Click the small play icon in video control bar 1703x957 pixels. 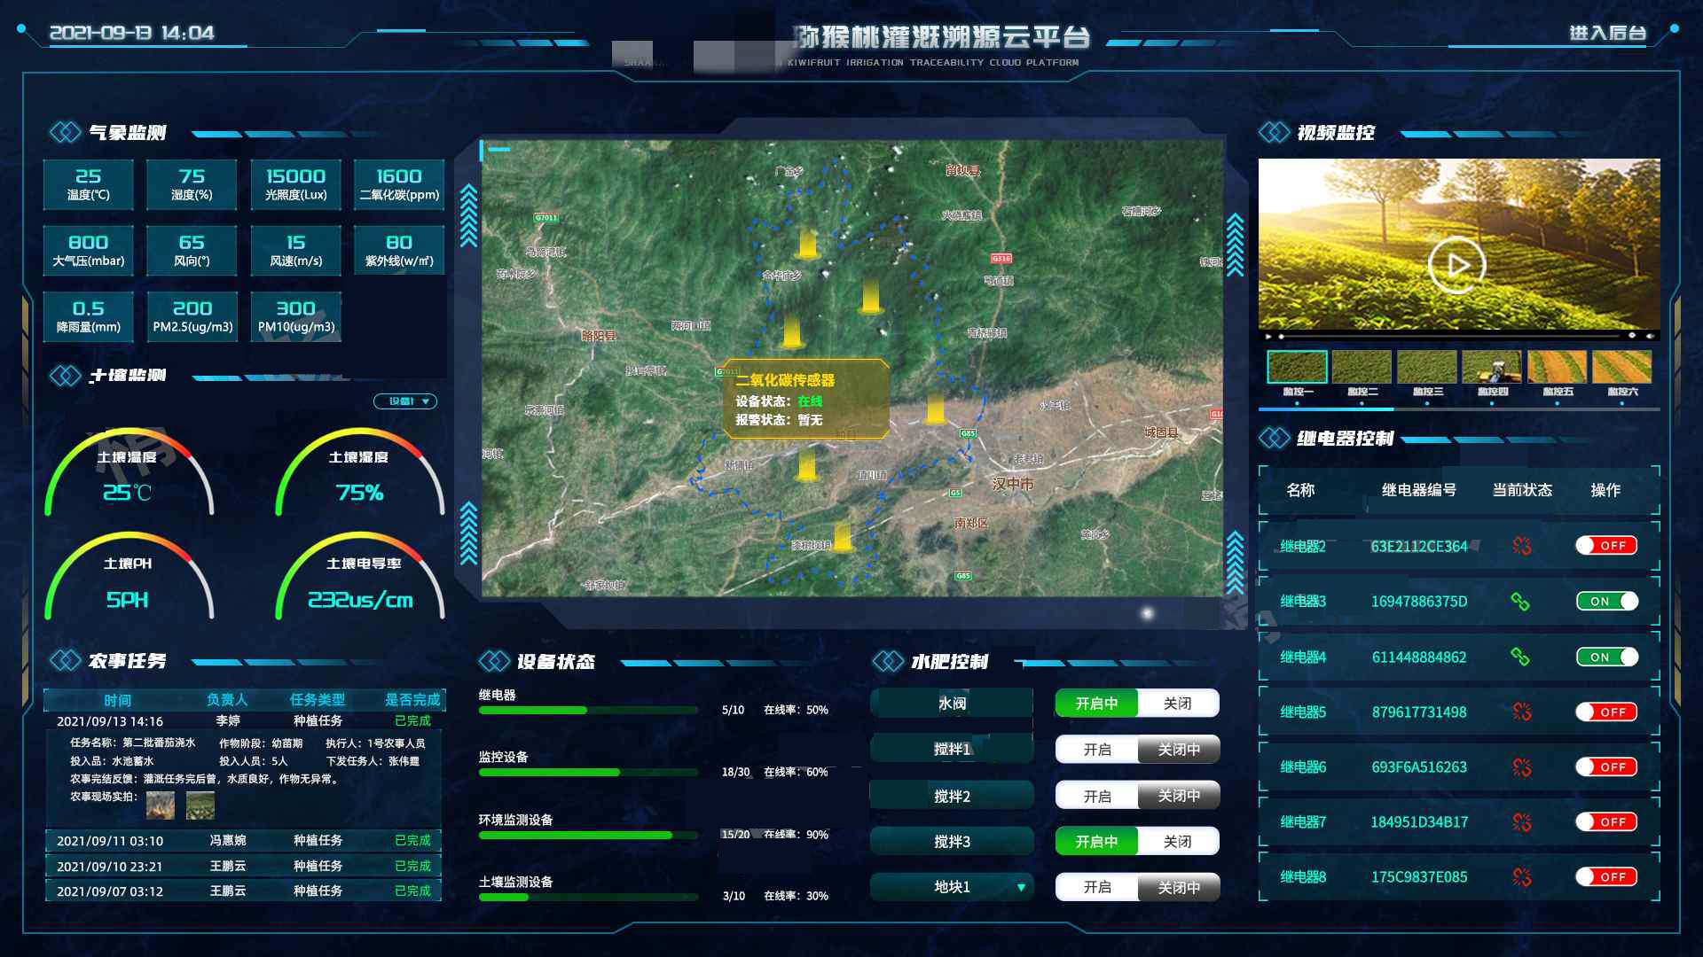[x=1268, y=337]
